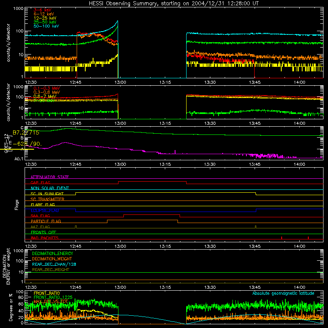This screenshot has width=328, height=328.
Task: Click the SC_TRANSMITTER flag label
Action: [48, 199]
